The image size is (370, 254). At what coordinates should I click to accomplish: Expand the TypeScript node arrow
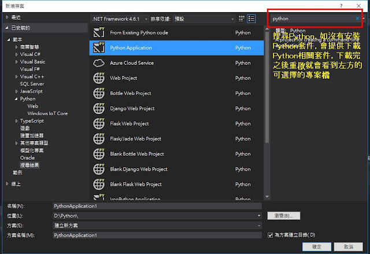tap(16, 121)
